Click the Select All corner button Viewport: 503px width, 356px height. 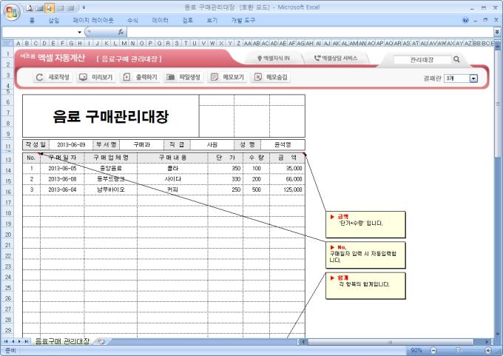pos(7,43)
